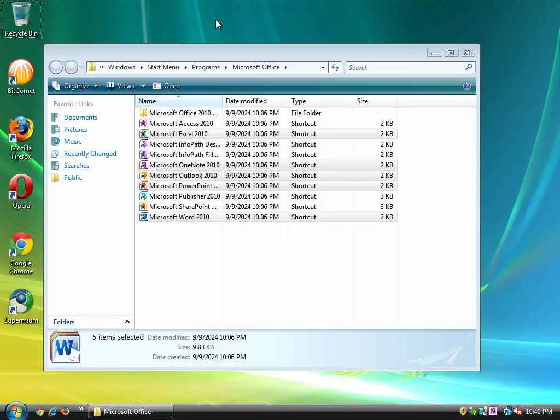
Task: Open the Views dropdown arrow
Action: 143,86
